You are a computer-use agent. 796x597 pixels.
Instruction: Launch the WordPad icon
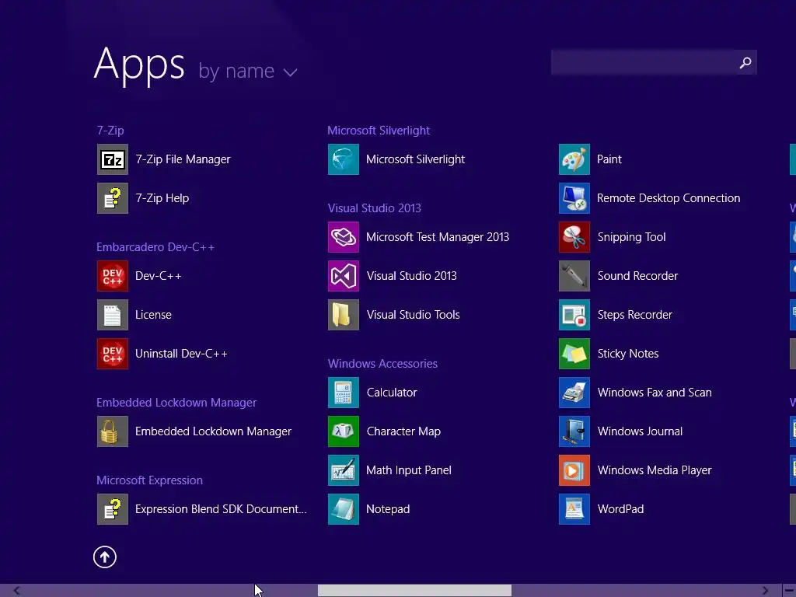click(574, 508)
